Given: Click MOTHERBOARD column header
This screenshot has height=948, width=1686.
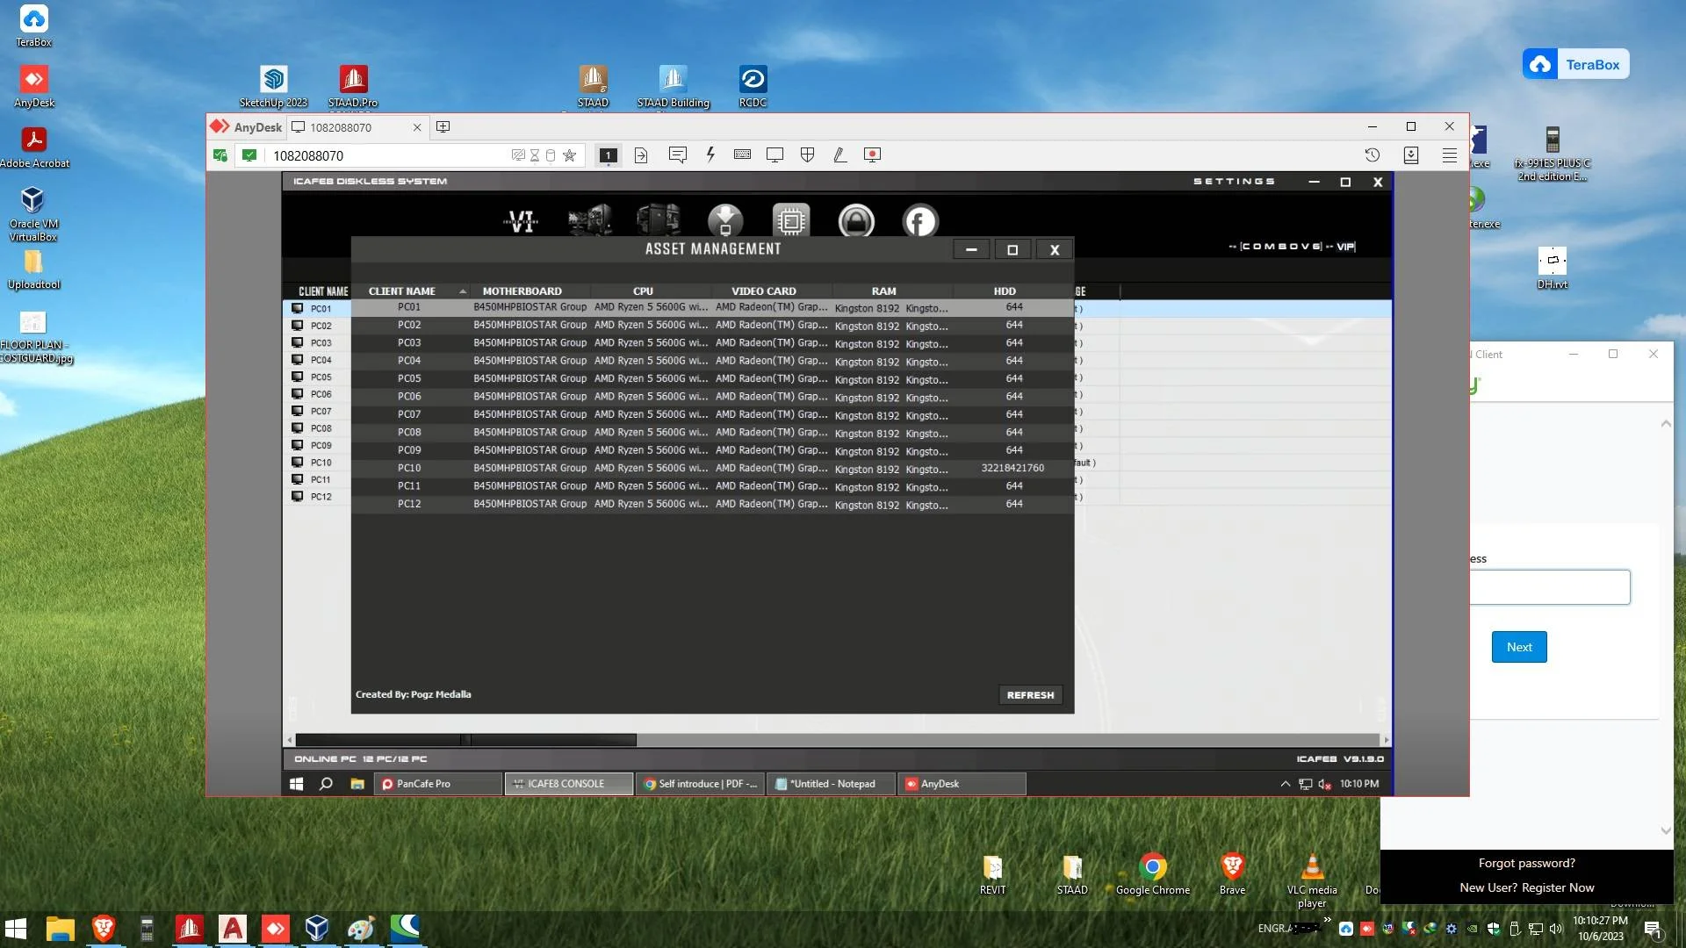Looking at the screenshot, I should (x=522, y=291).
